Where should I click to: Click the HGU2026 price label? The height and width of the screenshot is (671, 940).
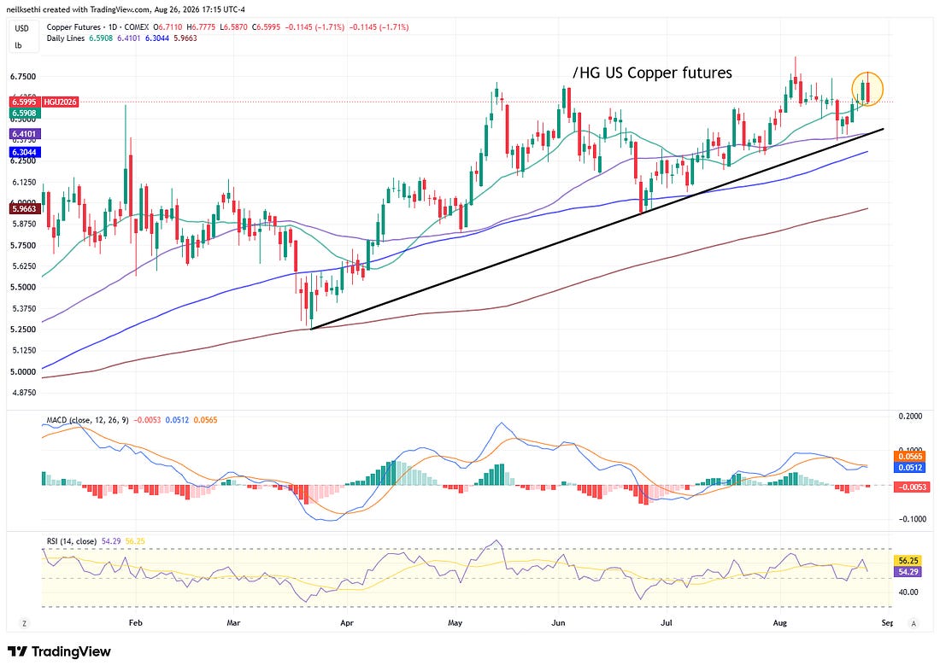click(60, 102)
